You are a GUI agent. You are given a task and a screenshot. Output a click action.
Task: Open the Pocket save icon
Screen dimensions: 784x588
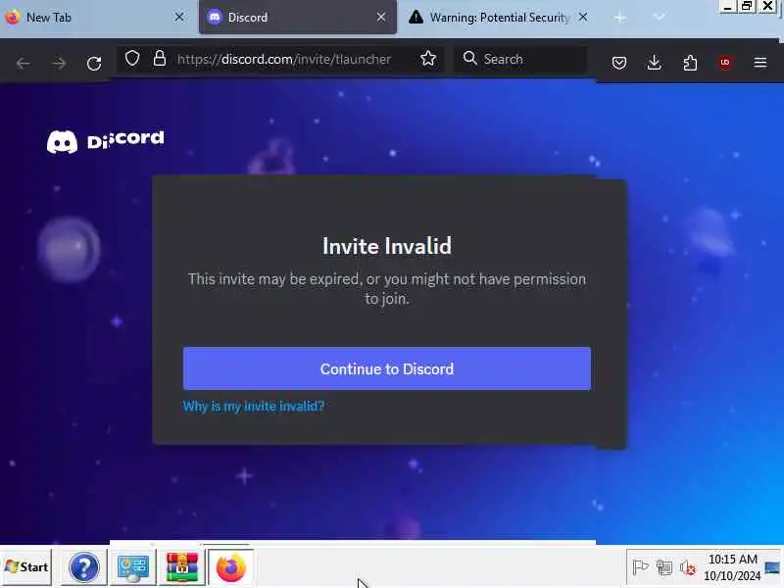point(619,63)
